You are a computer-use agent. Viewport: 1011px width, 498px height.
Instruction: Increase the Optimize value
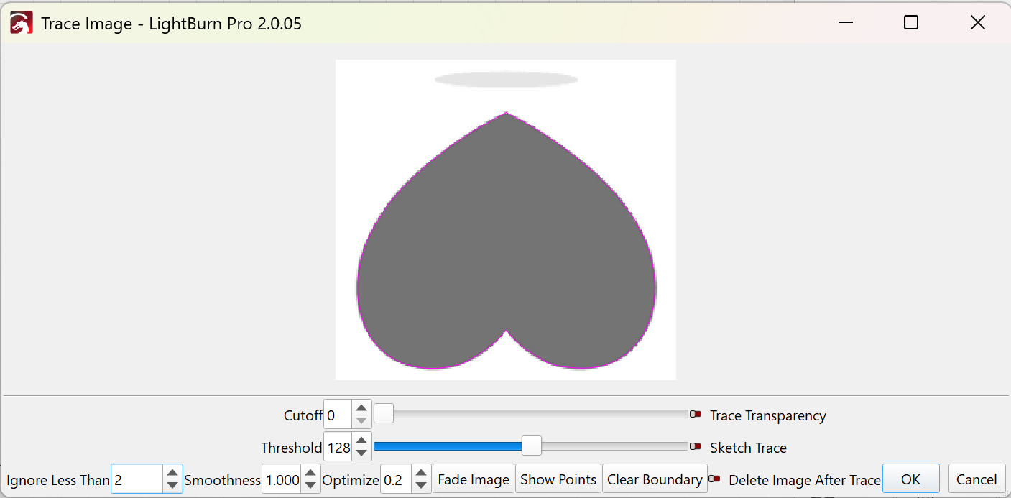[x=421, y=474]
